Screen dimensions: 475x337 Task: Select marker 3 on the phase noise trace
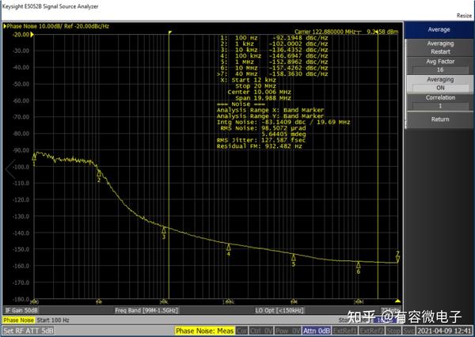[x=164, y=229]
